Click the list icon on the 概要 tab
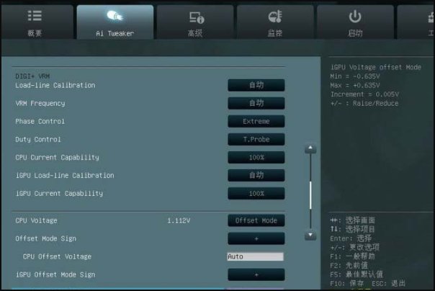 pos(35,17)
